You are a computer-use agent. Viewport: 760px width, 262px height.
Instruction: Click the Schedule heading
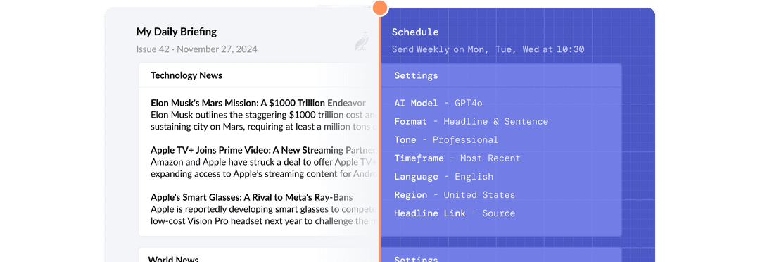click(415, 32)
